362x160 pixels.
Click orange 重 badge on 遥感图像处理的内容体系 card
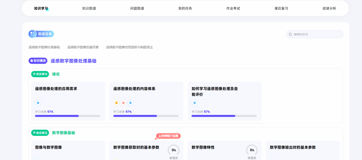(x=116, y=103)
